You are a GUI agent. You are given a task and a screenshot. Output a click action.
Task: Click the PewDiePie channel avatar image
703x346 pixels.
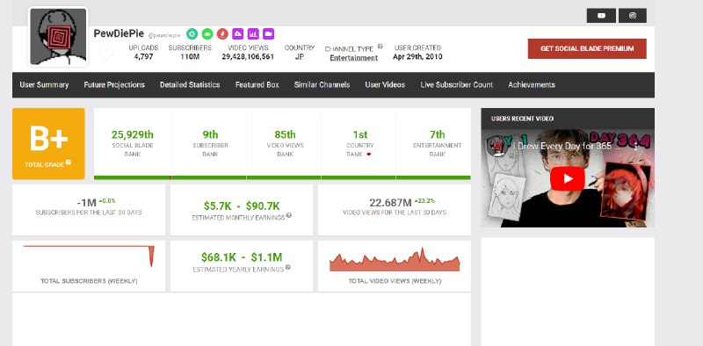58,37
